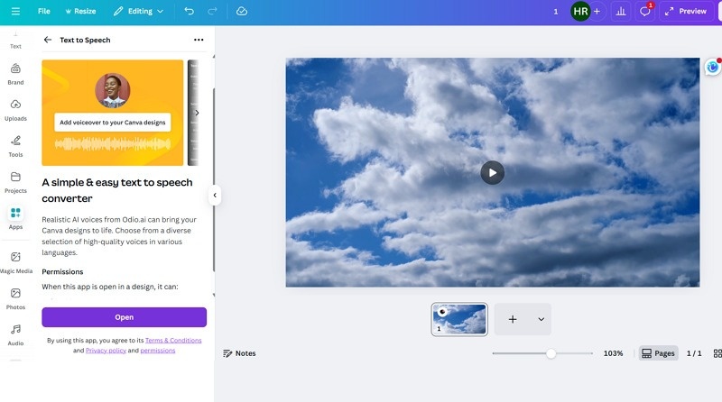The image size is (722, 402).
Task: Undo the last action
Action: pos(189,11)
